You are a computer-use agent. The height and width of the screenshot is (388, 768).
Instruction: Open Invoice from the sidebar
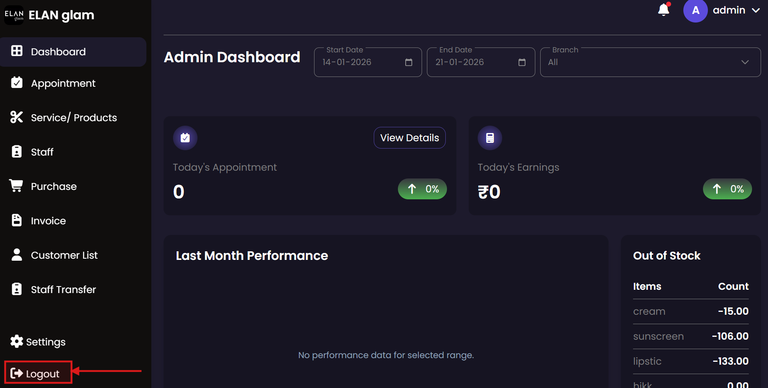click(48, 221)
